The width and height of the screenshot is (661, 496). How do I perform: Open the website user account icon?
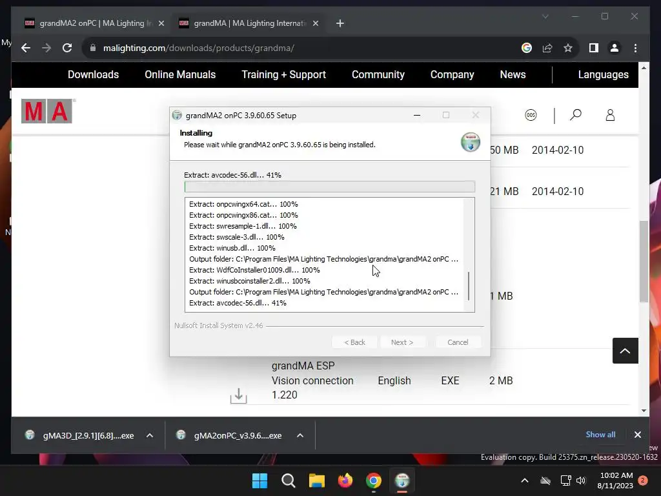point(610,115)
